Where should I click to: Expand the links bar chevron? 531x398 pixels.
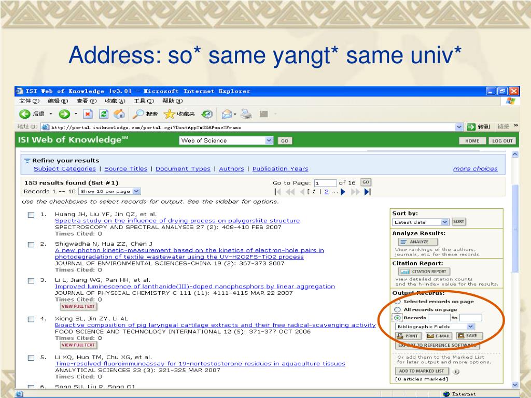(516, 125)
